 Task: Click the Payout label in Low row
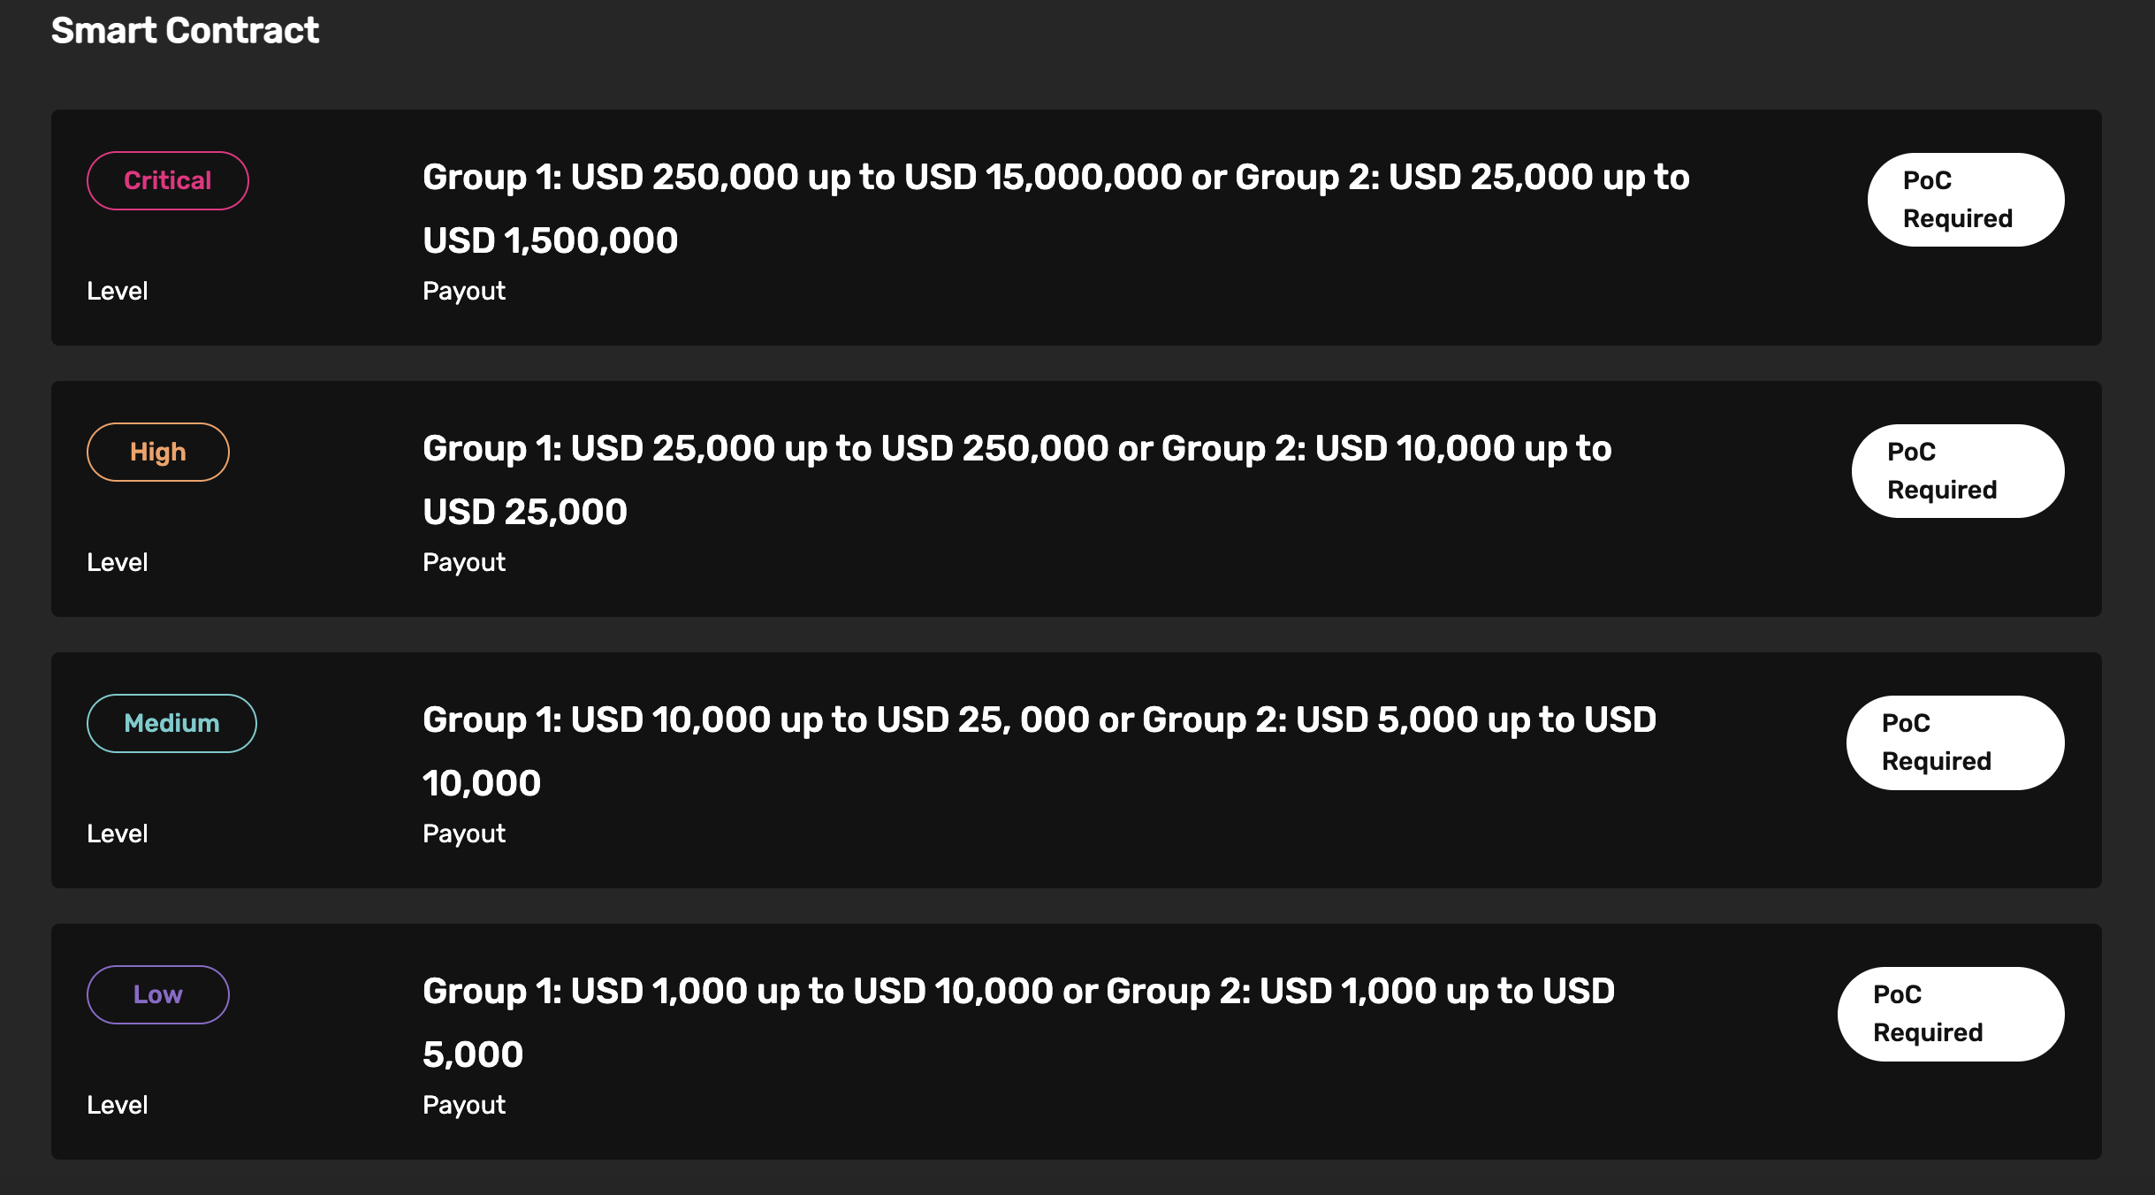(x=464, y=1105)
